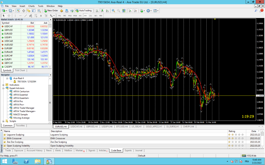Open File Explorer from taskbar
The image size is (265, 165).
point(38,161)
